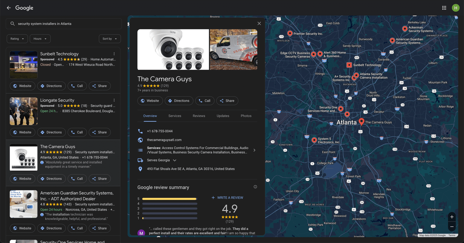Click review author avatar M
Screen dimensions: 464x243
coord(141,233)
